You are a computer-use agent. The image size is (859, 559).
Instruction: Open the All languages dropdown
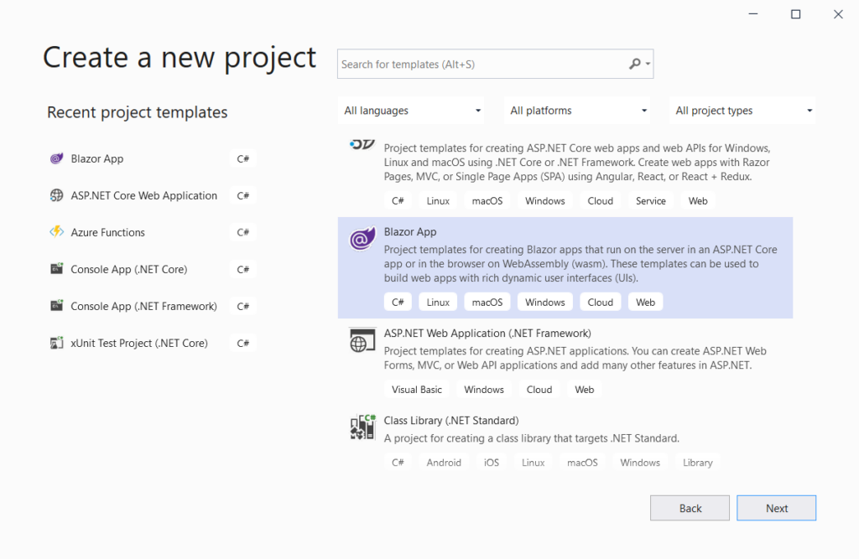point(411,110)
